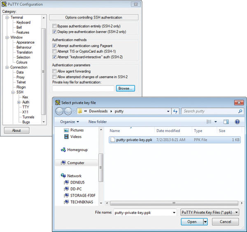This screenshot has width=247, height=232.
Task: Click the STORAGE-F30F network computer icon
Action: tap(66, 195)
